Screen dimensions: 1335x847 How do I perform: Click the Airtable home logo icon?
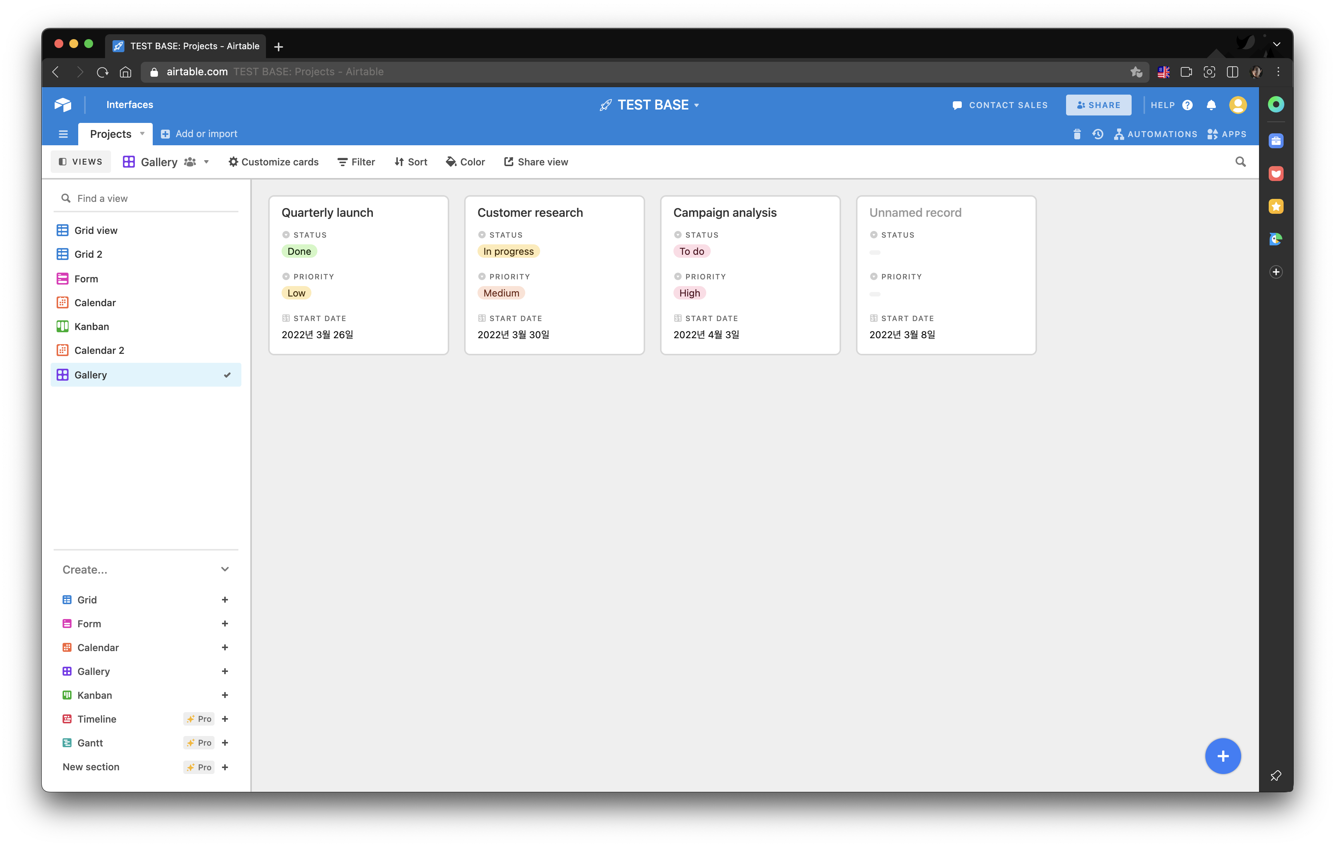(x=63, y=105)
